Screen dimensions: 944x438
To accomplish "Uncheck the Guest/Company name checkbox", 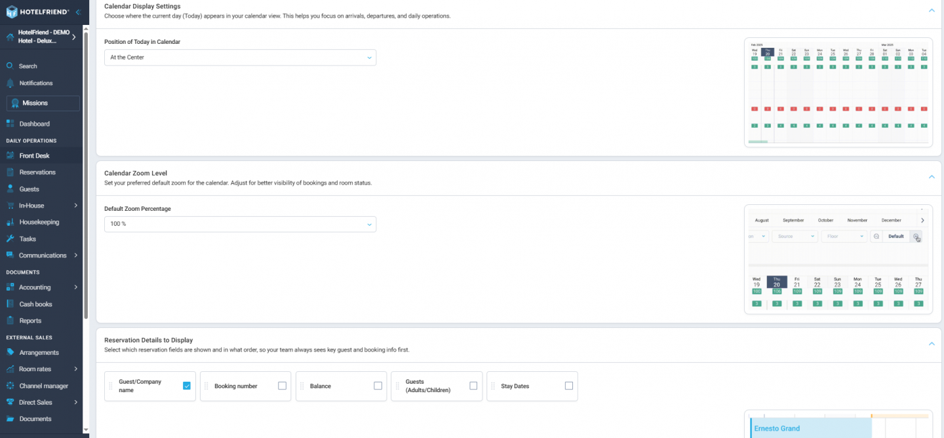I will click(187, 386).
